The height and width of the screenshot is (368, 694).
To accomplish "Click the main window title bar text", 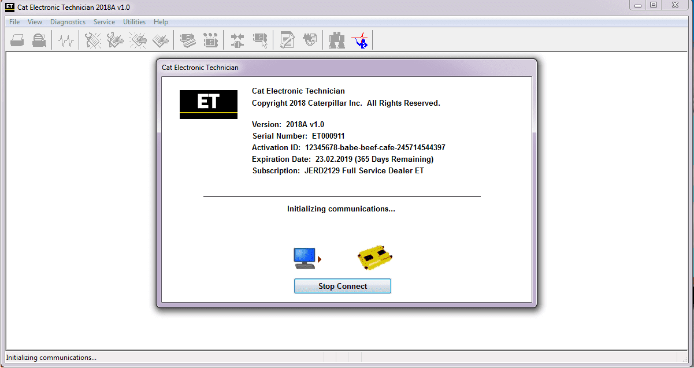I will pos(73,7).
